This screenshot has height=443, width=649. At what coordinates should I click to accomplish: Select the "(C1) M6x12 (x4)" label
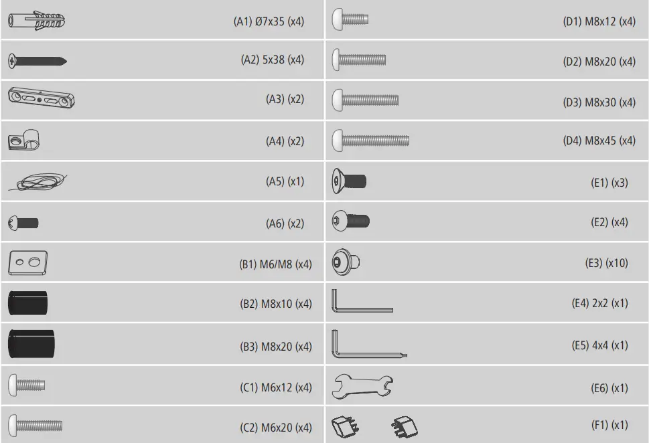click(276, 387)
